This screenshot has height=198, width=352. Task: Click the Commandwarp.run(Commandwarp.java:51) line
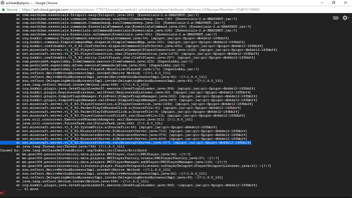(121, 23)
